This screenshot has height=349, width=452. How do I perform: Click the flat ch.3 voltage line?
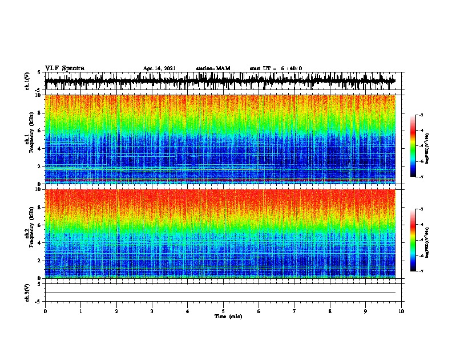[220, 293]
